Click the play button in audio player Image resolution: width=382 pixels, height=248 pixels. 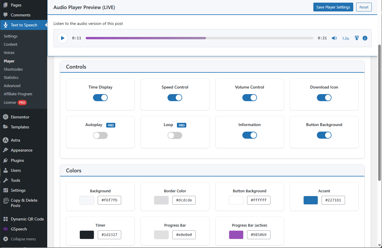[x=62, y=38]
